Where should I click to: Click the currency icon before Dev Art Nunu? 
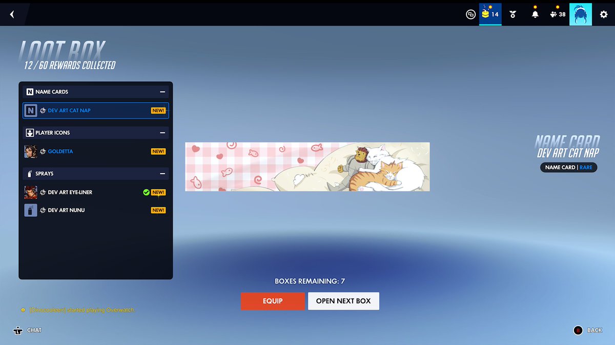[43, 210]
